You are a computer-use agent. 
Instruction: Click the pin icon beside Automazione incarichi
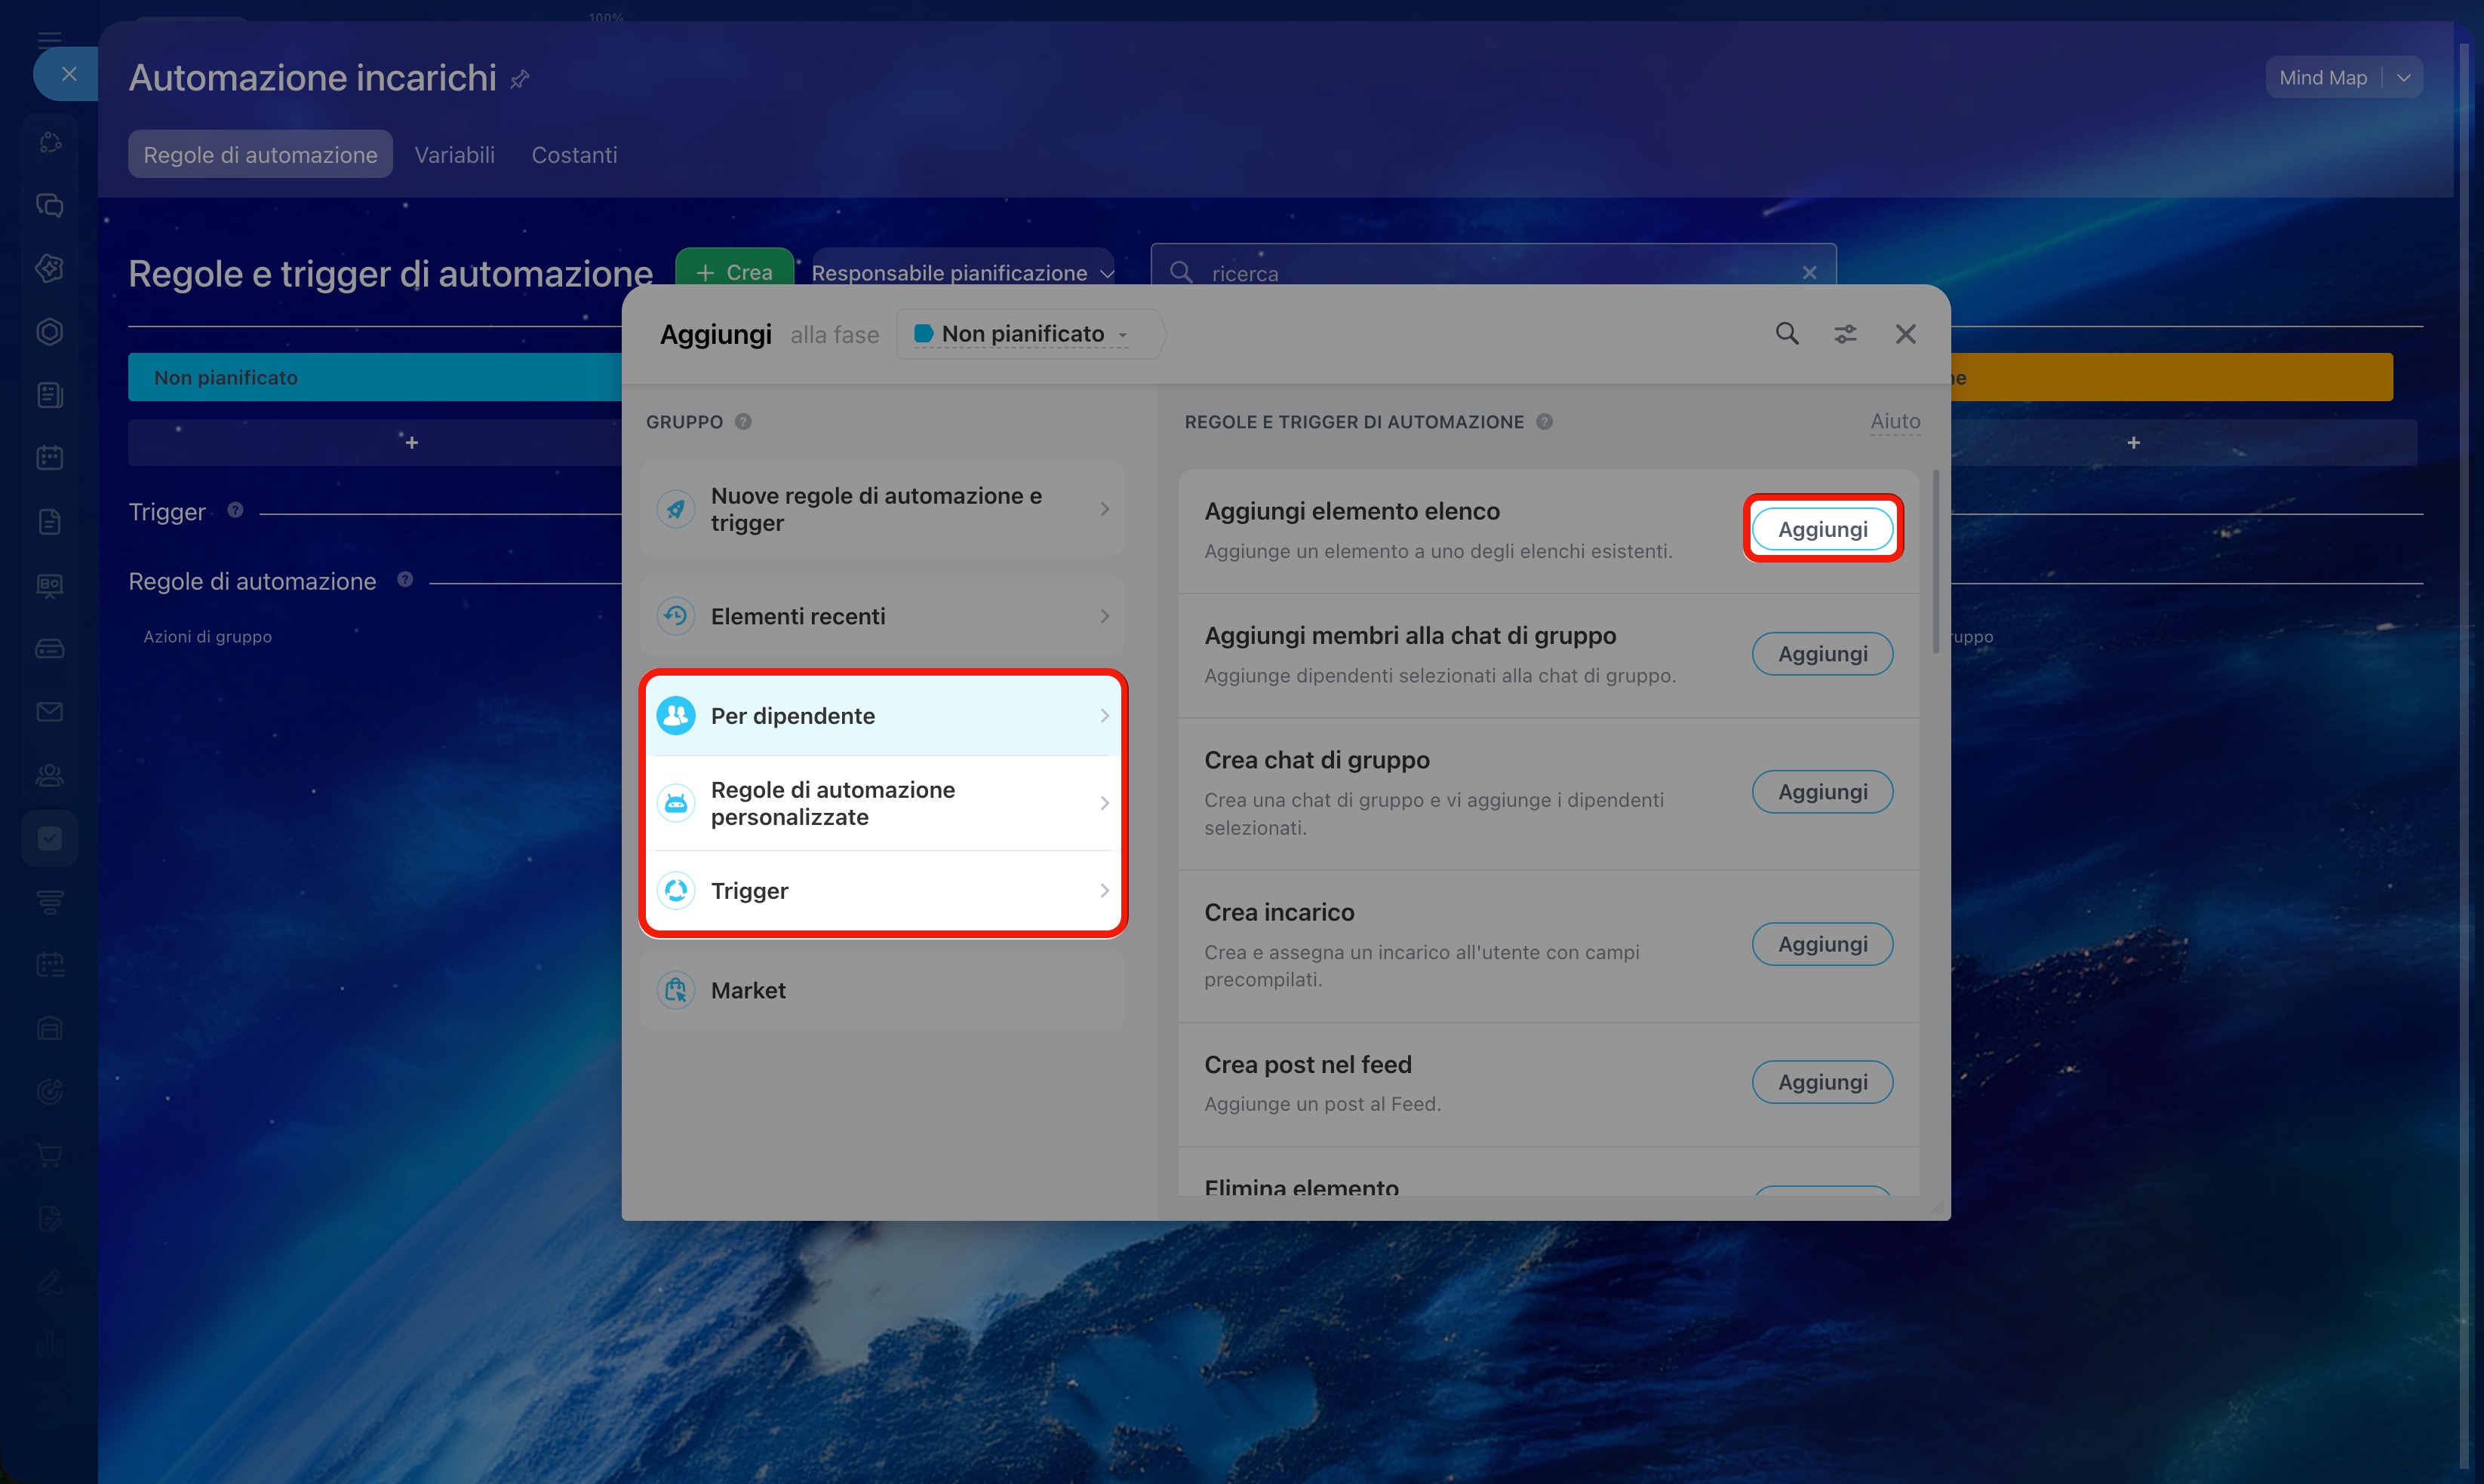tap(519, 79)
